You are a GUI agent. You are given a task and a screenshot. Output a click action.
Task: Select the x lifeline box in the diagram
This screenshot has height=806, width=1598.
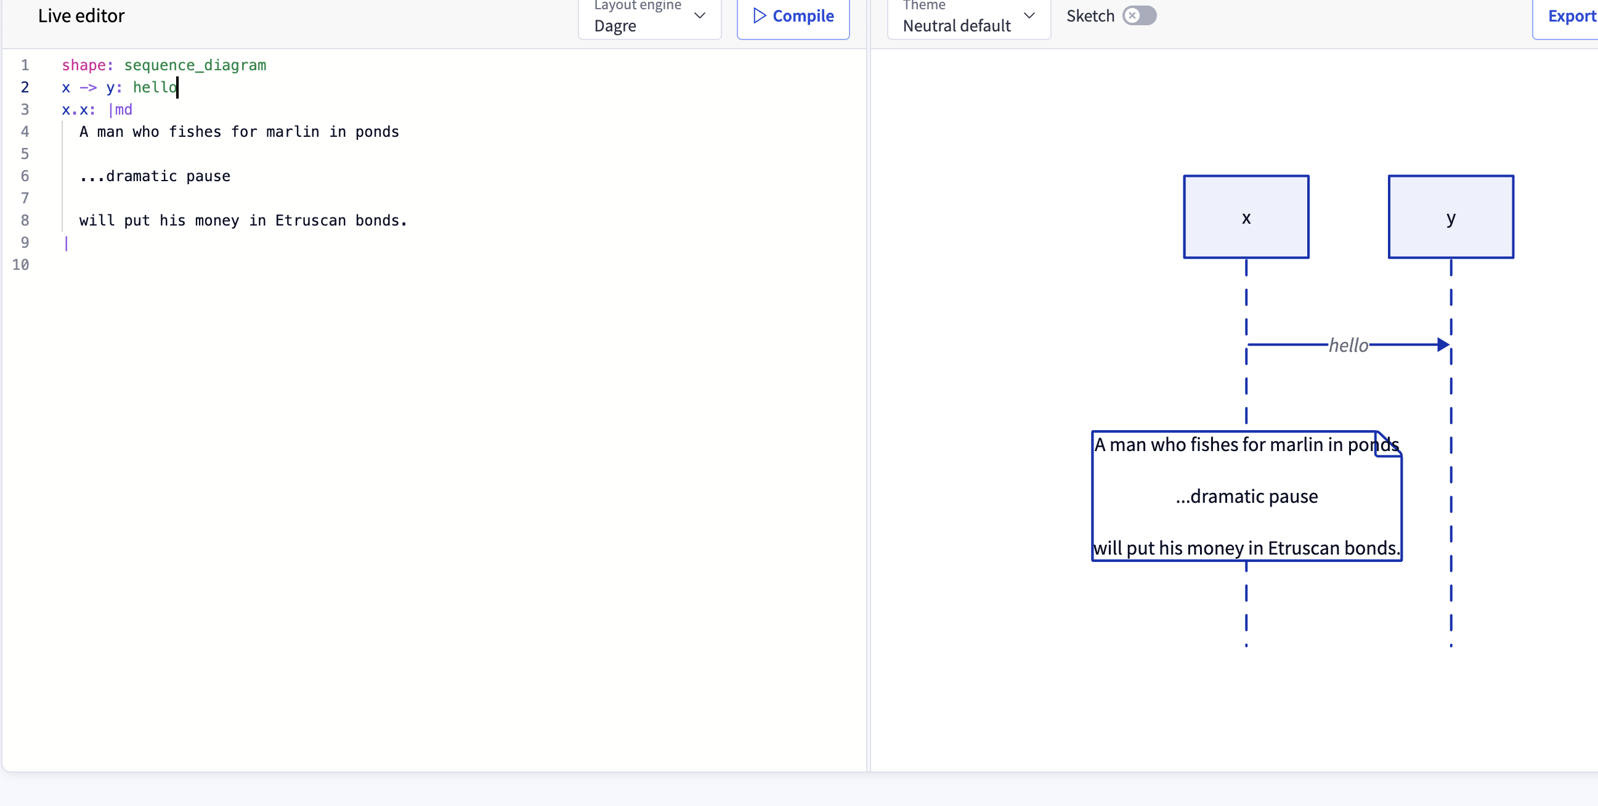point(1246,217)
